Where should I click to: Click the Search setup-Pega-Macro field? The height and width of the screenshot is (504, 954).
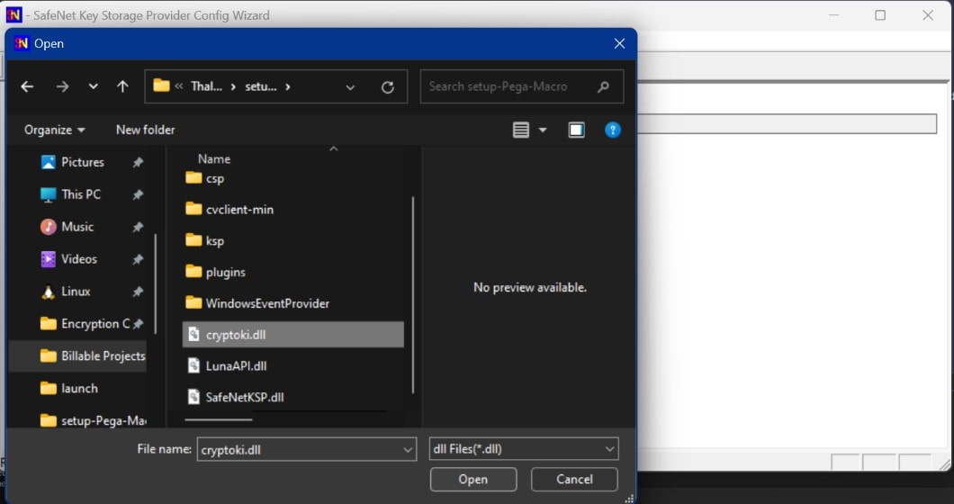click(x=508, y=86)
